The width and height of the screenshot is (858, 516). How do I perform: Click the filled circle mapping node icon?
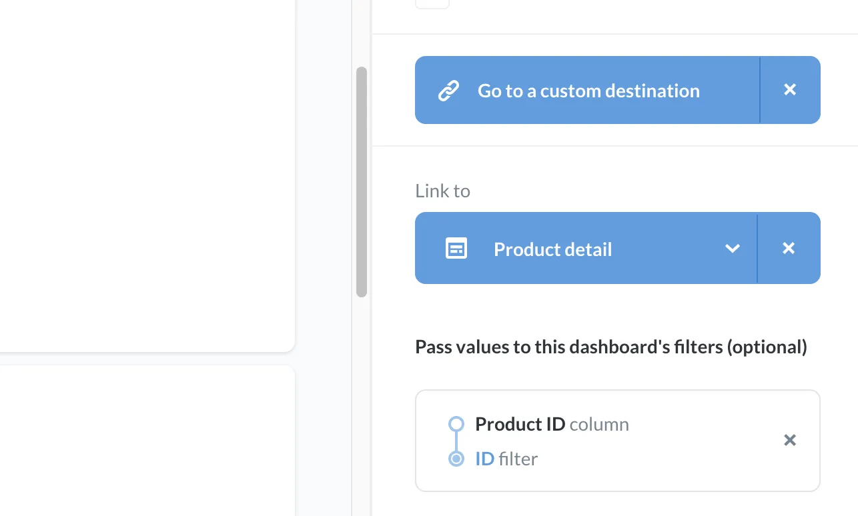[456, 459]
